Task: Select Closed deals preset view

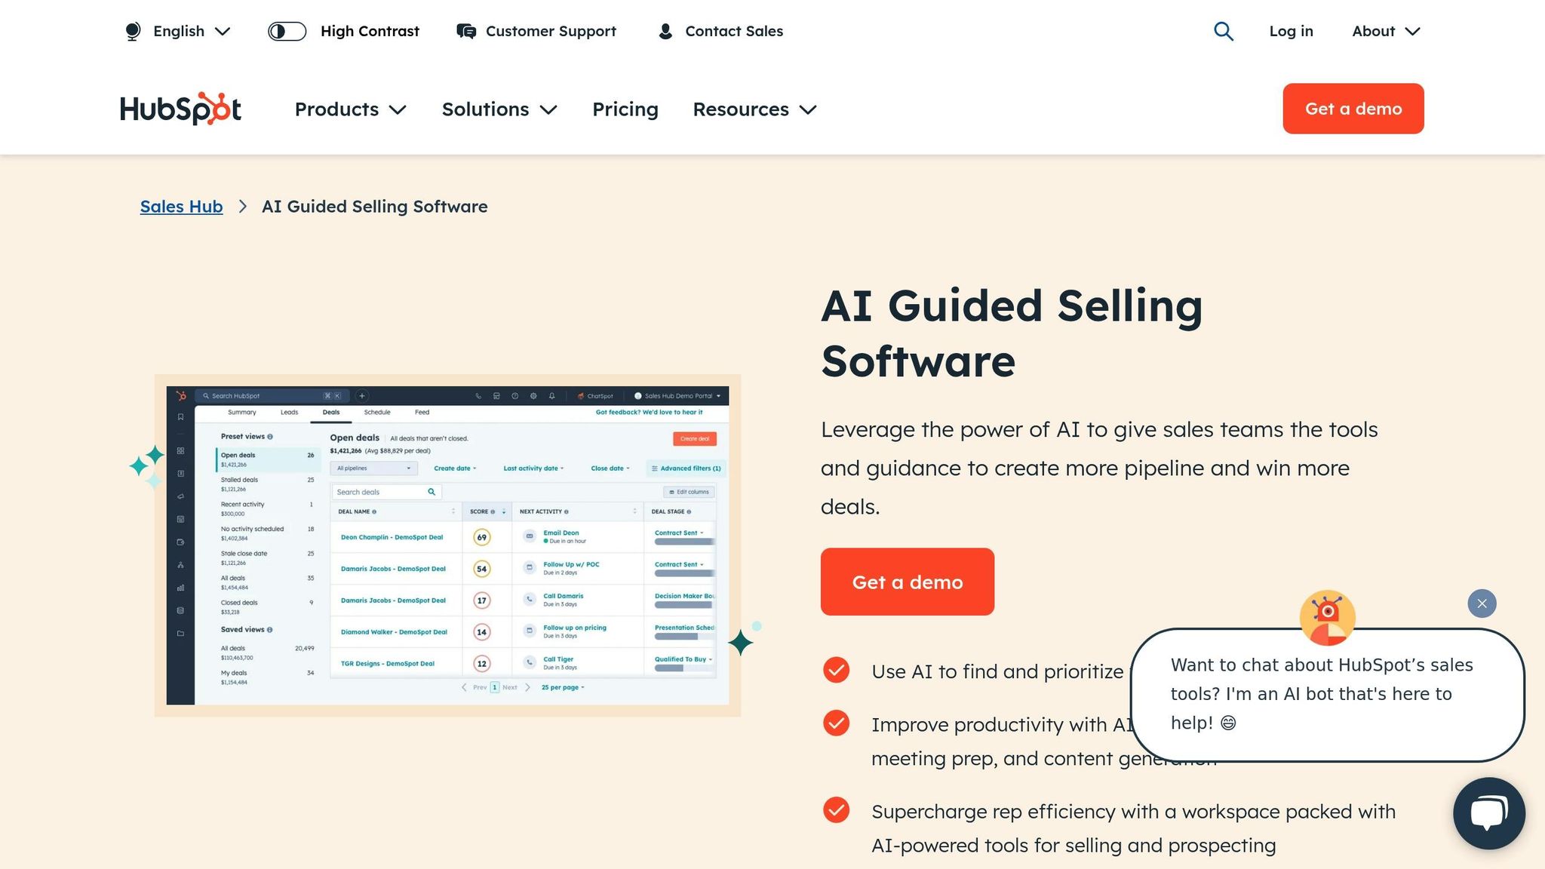Action: coord(268,607)
